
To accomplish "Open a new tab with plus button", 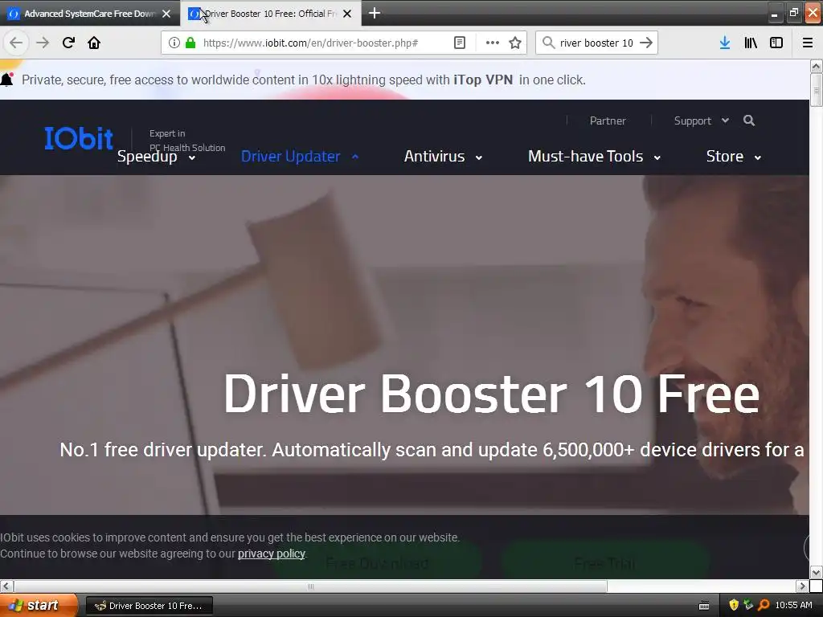I will (375, 13).
